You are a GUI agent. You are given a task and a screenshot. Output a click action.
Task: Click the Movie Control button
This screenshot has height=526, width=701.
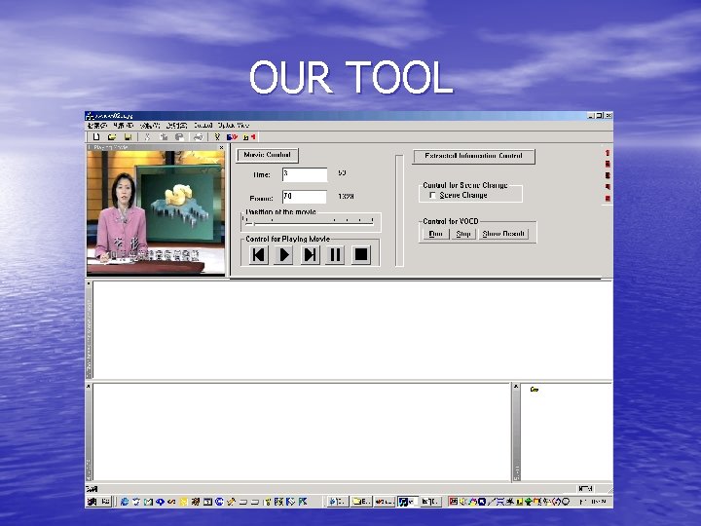[268, 155]
